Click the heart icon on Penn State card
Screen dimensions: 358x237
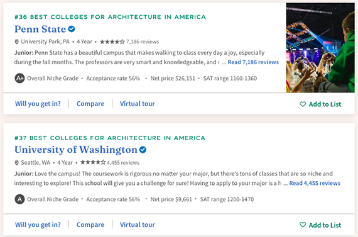pyautogui.click(x=303, y=104)
